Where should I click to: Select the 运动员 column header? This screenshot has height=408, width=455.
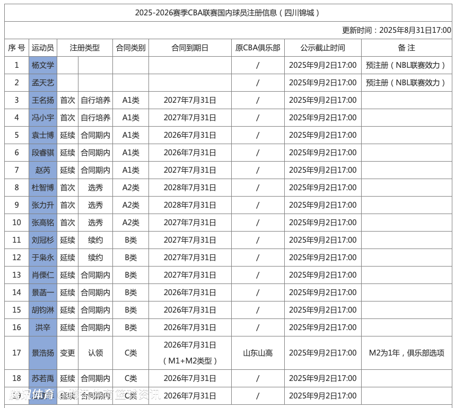(x=42, y=48)
